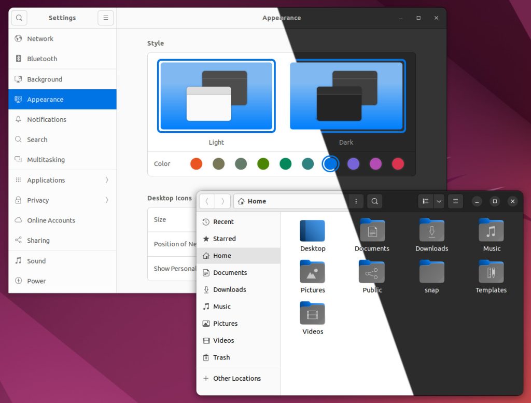Screen dimensions: 531x403
Task: Open the path bar three-dot menu
Action: (x=356, y=201)
